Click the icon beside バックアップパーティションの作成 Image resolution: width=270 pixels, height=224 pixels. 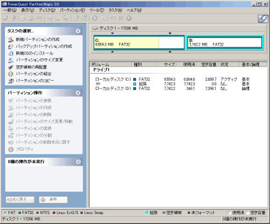[x=11, y=47]
